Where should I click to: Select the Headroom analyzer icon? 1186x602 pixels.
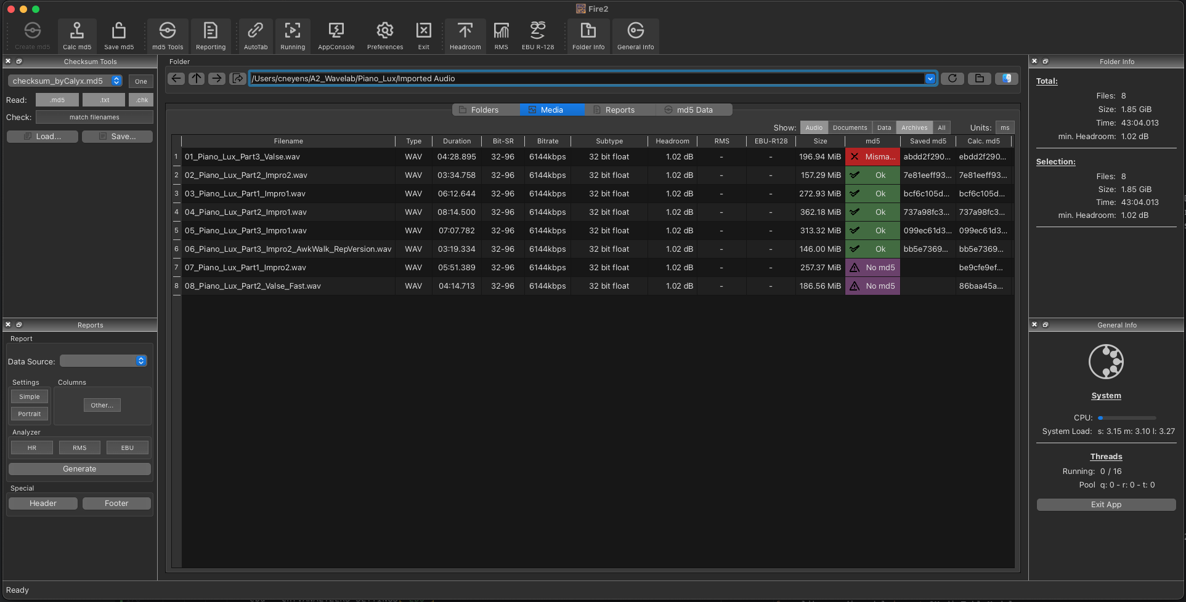click(x=465, y=35)
